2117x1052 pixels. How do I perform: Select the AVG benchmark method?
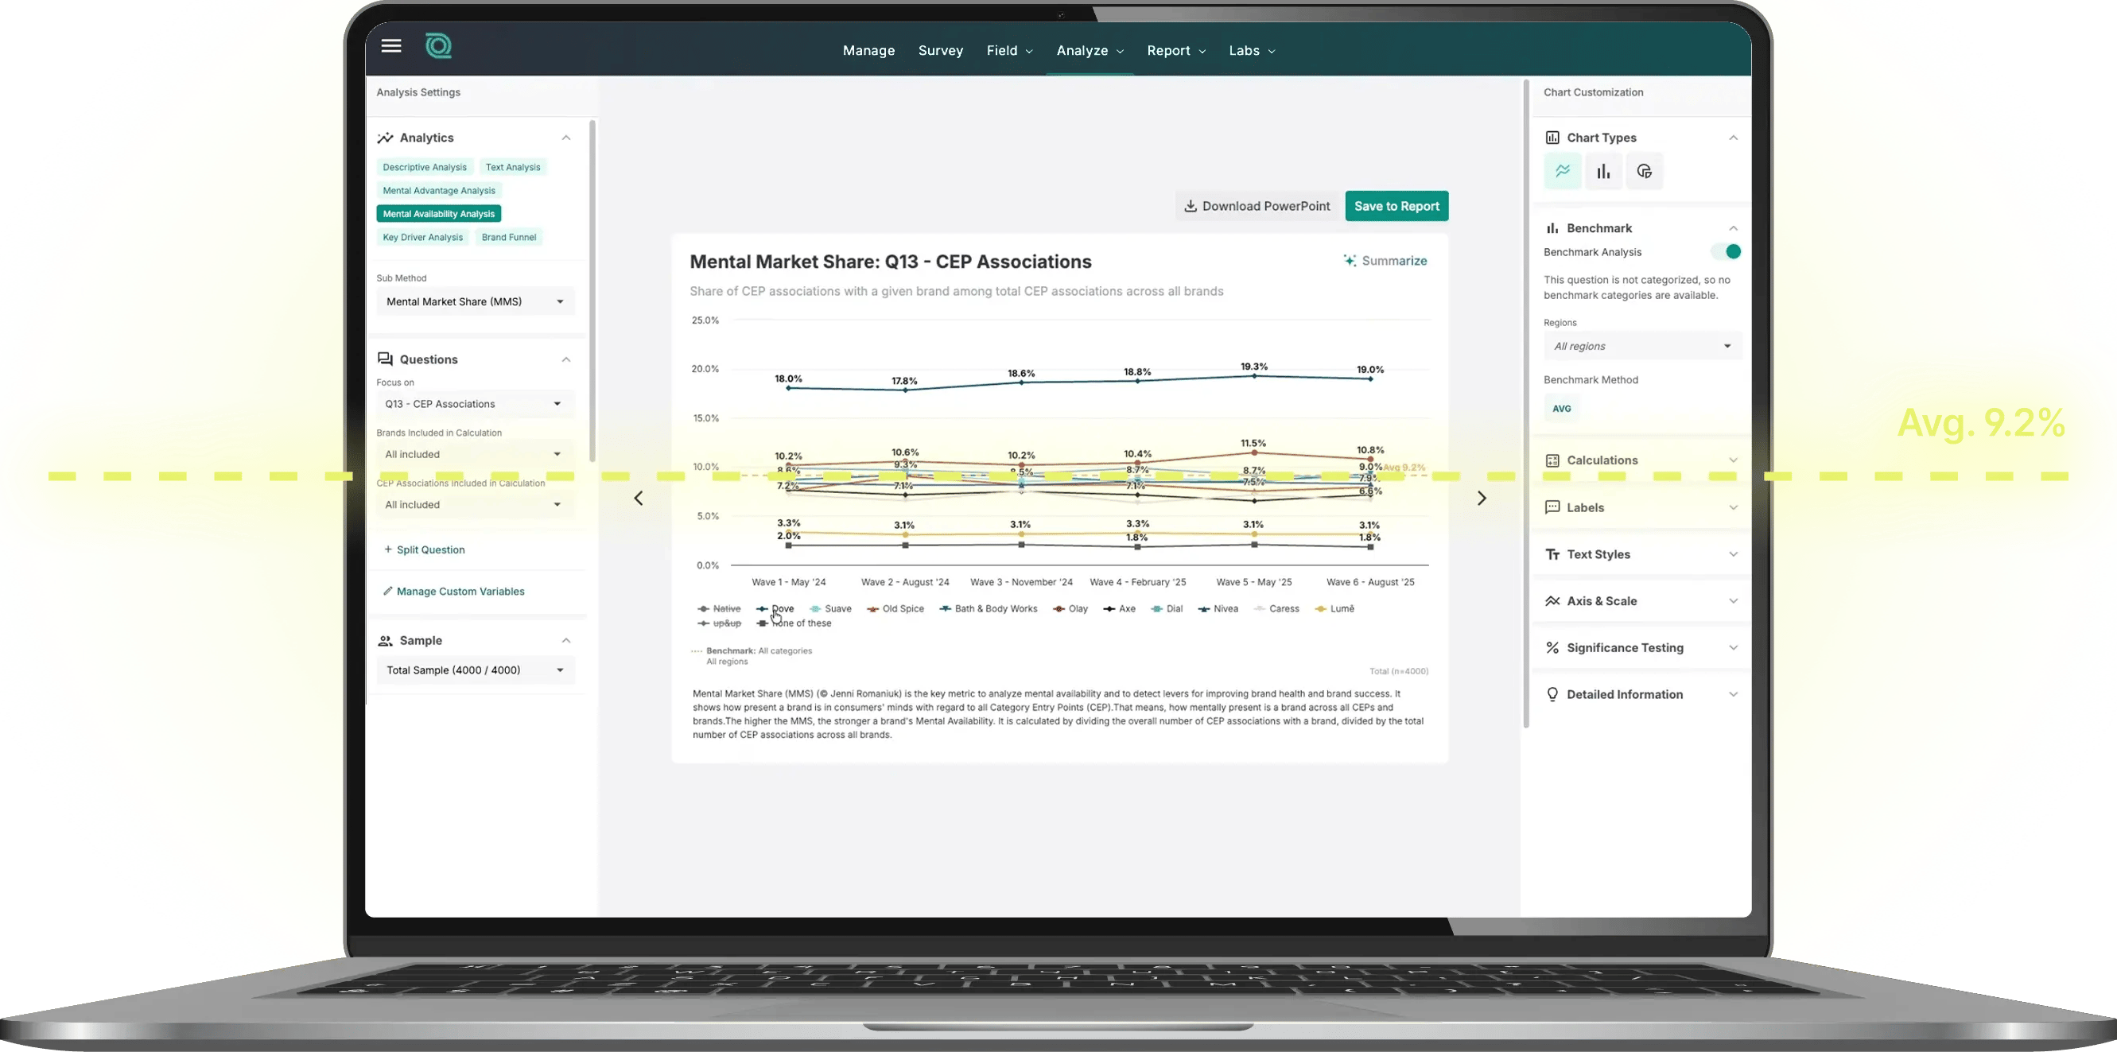tap(1561, 409)
